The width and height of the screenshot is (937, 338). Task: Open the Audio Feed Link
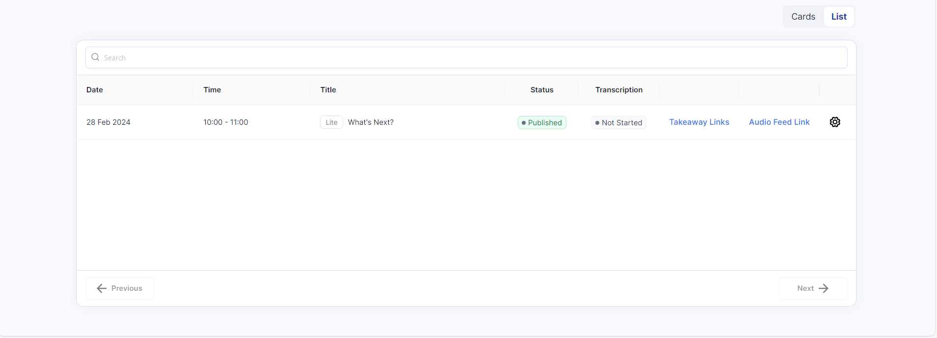coord(779,122)
